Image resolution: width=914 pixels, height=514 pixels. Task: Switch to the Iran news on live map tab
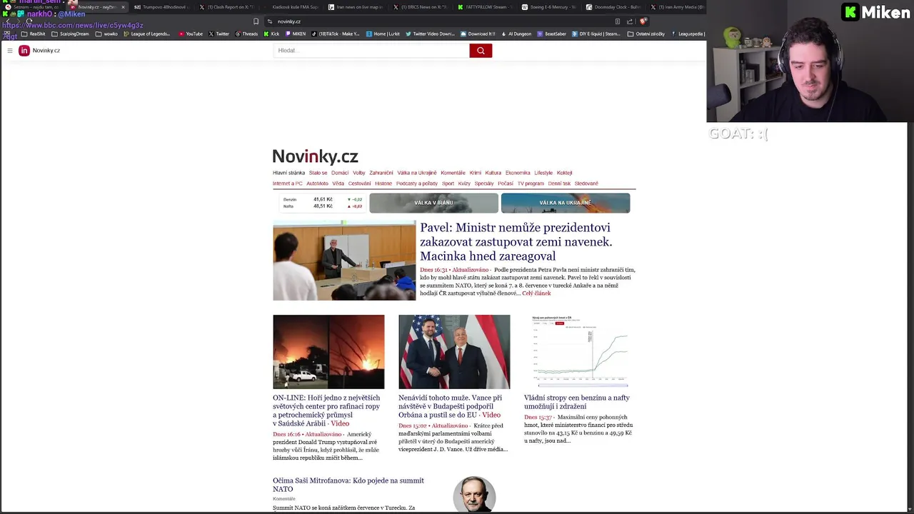tap(356, 7)
